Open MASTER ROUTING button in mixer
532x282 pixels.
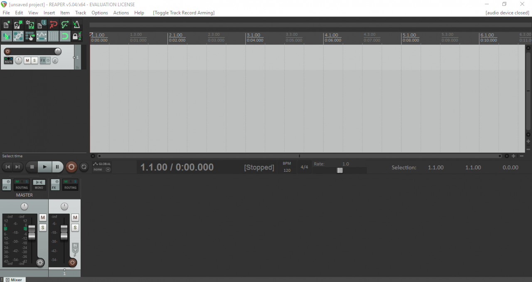(x=22, y=185)
